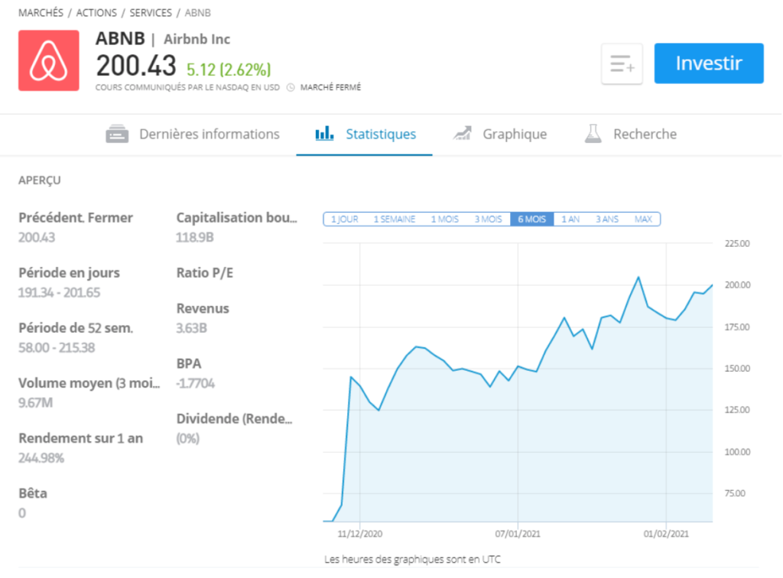Click the UTC chart hours note
This screenshot has width=783, height=578.
pos(412,560)
